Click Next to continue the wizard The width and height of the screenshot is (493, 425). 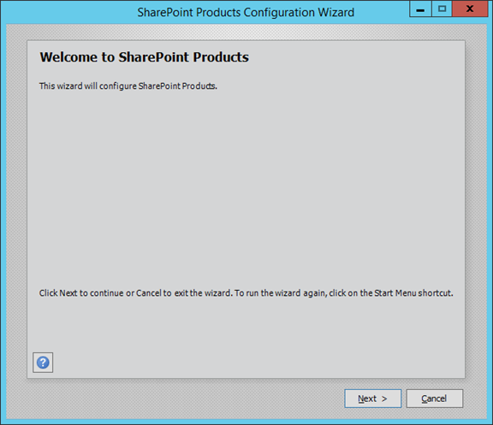[x=372, y=398]
